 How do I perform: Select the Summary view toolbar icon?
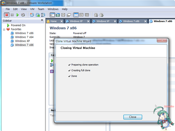point(76,15)
